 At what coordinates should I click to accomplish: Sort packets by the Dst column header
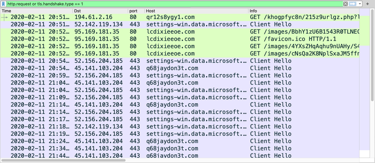(x=100, y=11)
